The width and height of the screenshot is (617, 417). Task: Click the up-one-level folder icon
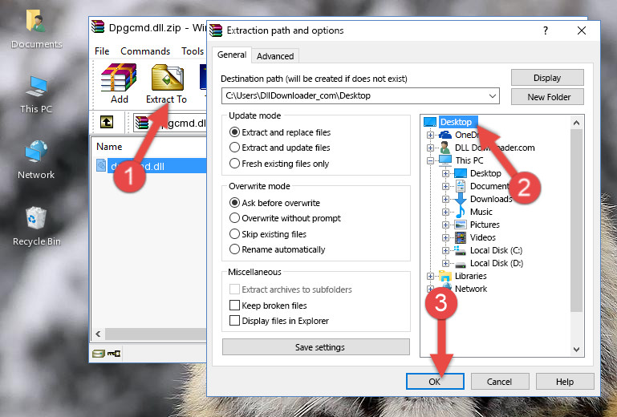[106, 122]
